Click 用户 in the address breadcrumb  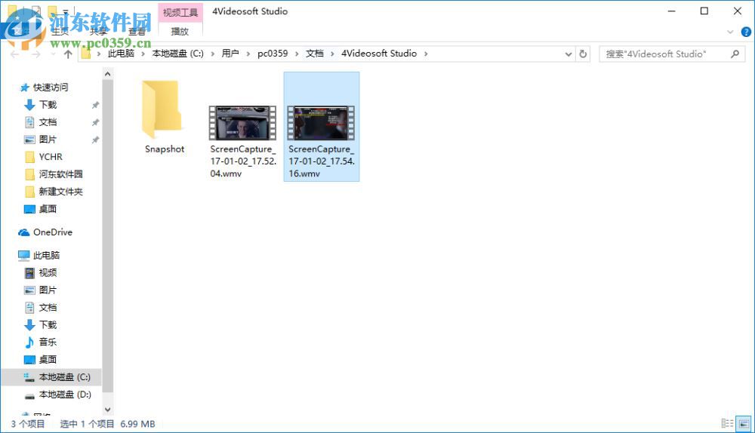point(230,54)
